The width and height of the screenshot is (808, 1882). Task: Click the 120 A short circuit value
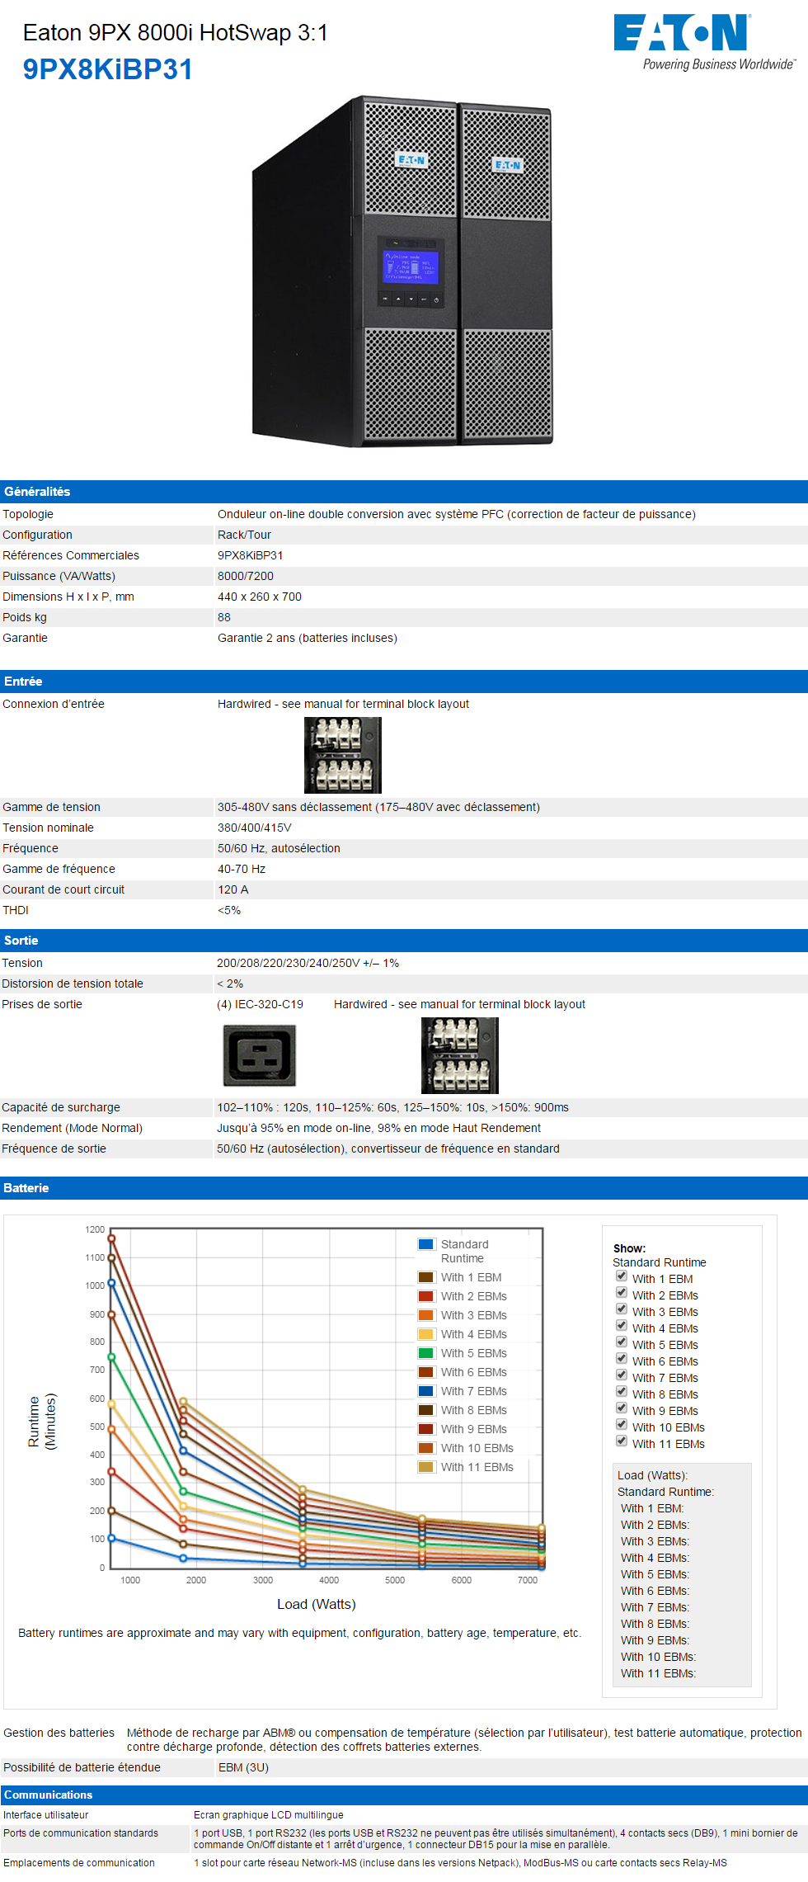(233, 889)
